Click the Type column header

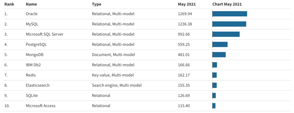point(97,4)
